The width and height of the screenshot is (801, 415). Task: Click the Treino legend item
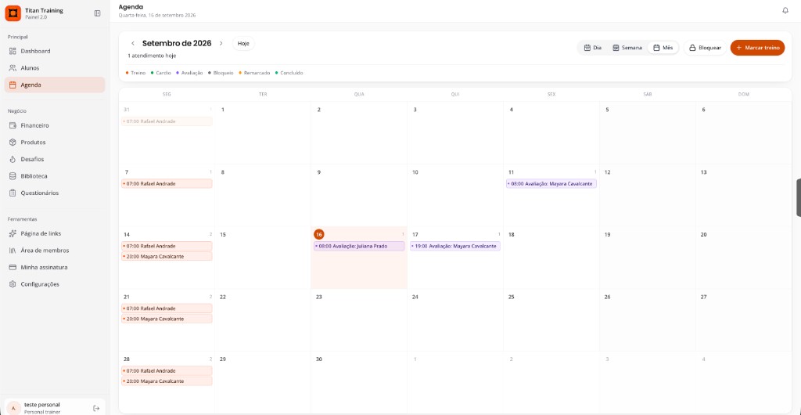point(135,73)
